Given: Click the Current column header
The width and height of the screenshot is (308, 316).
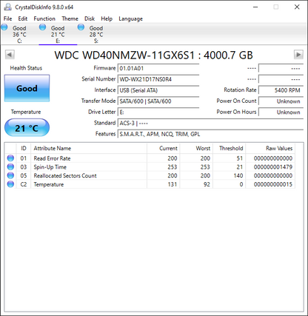Looking at the screenshot, I should 164,148.
